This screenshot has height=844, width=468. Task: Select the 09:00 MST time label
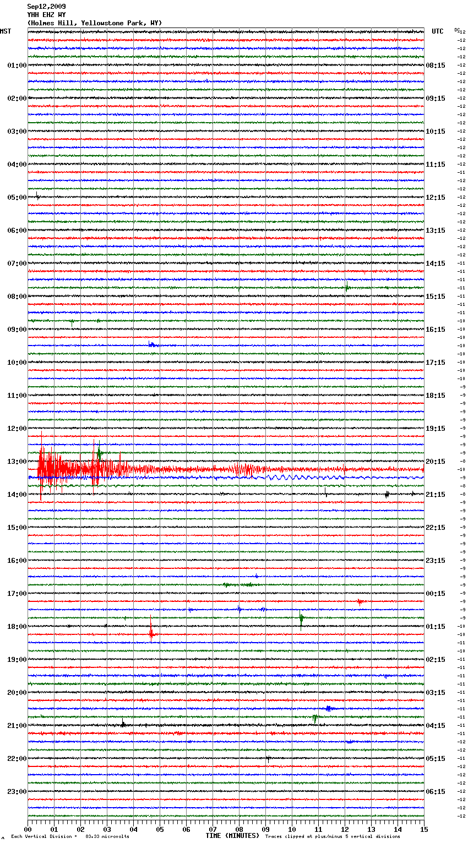pos(17,330)
